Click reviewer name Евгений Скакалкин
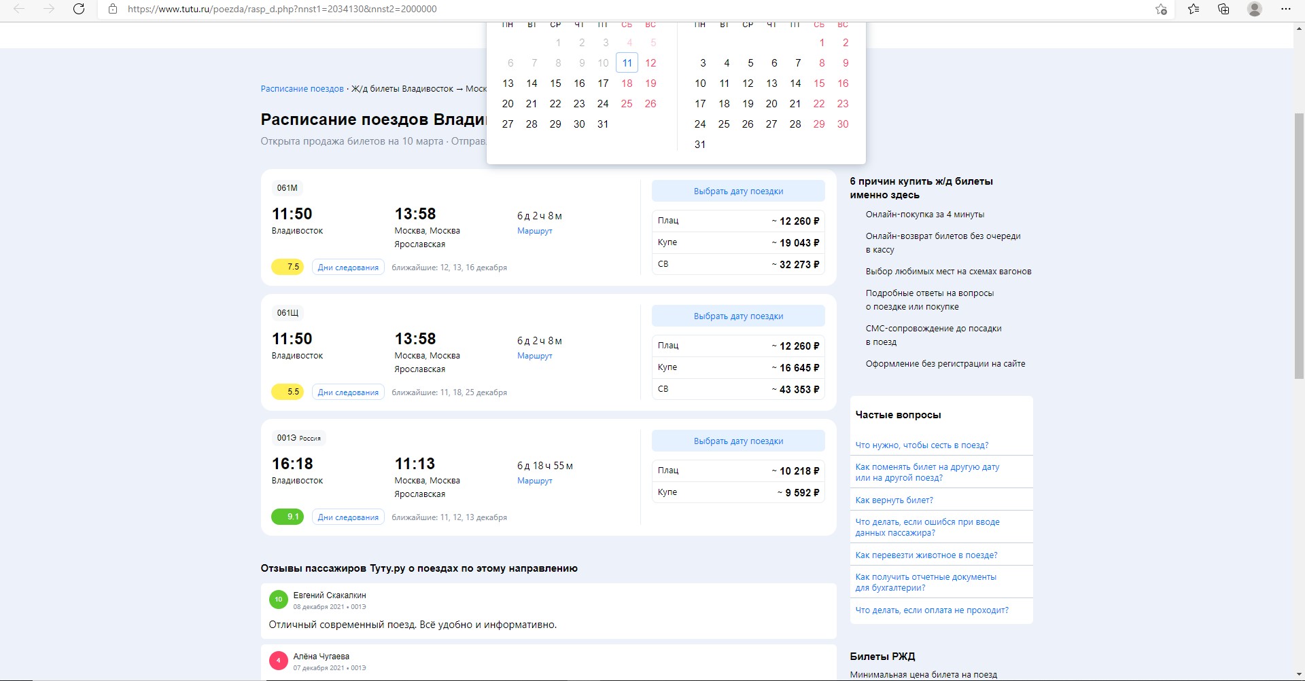The image size is (1305, 681). click(330, 595)
